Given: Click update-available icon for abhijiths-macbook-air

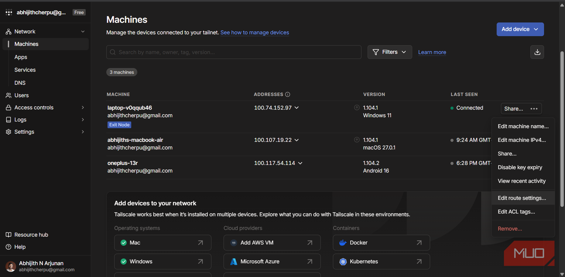Looking at the screenshot, I should point(357,140).
